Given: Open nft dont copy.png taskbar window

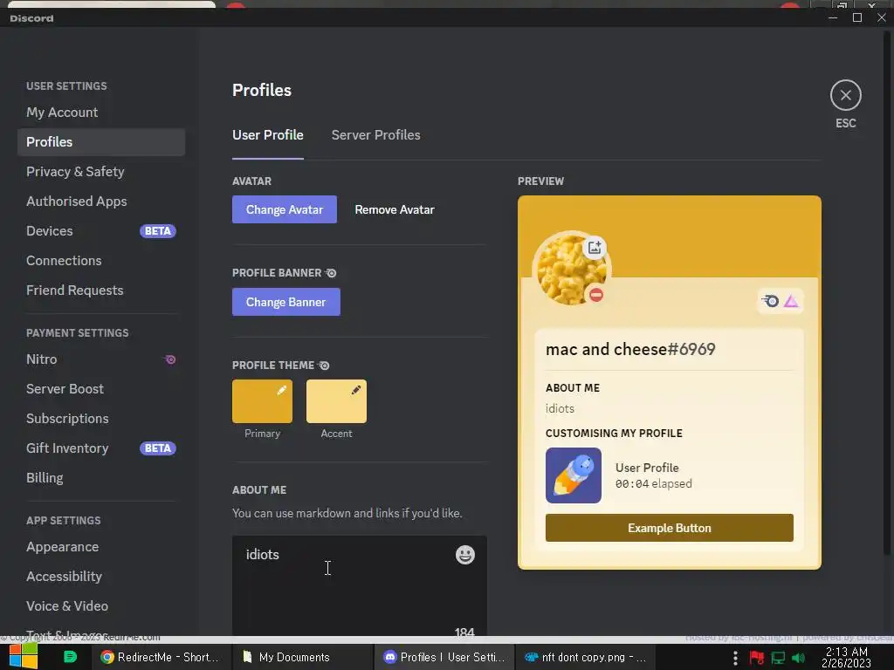Looking at the screenshot, I should click(586, 657).
